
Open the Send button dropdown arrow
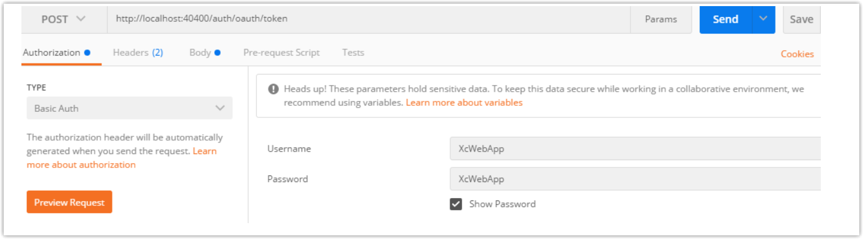coord(763,19)
